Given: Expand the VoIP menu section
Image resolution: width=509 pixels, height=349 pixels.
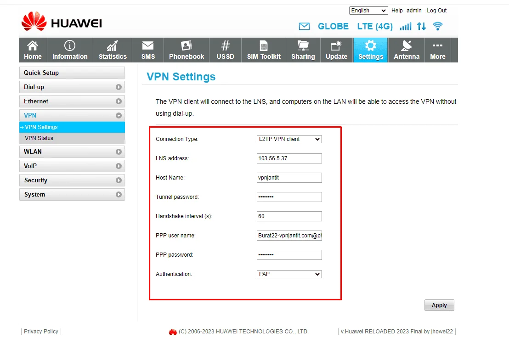Looking at the screenshot, I should tap(72, 166).
